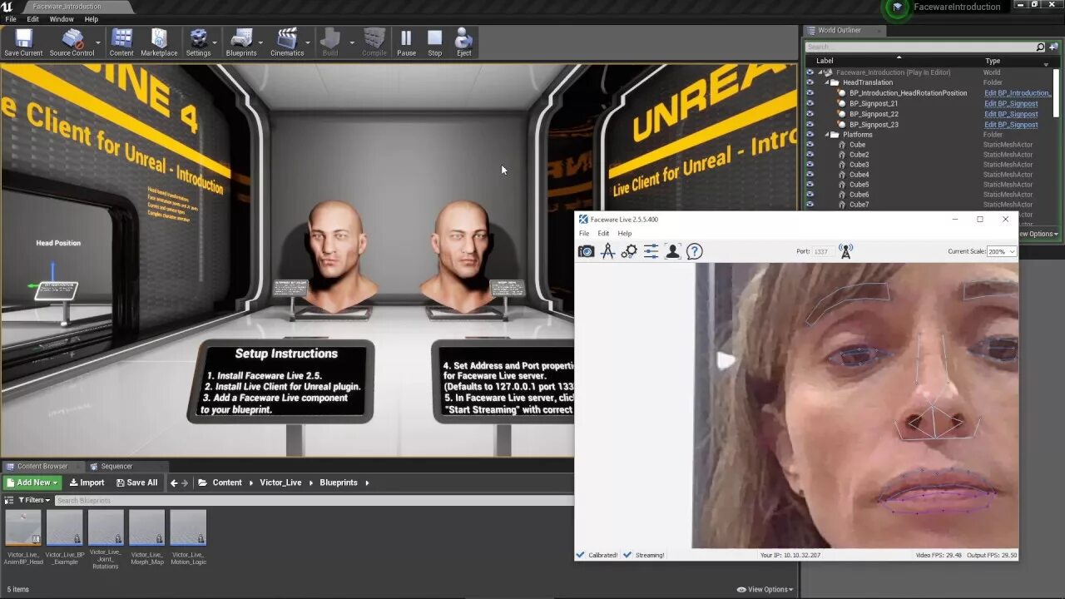Click the help question icon in Faceware Live
Viewport: 1065px width, 599px height.
point(695,251)
